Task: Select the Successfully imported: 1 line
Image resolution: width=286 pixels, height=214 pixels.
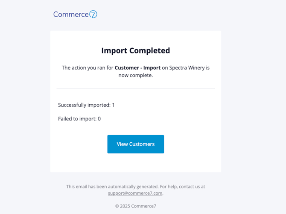Action: coord(86,105)
